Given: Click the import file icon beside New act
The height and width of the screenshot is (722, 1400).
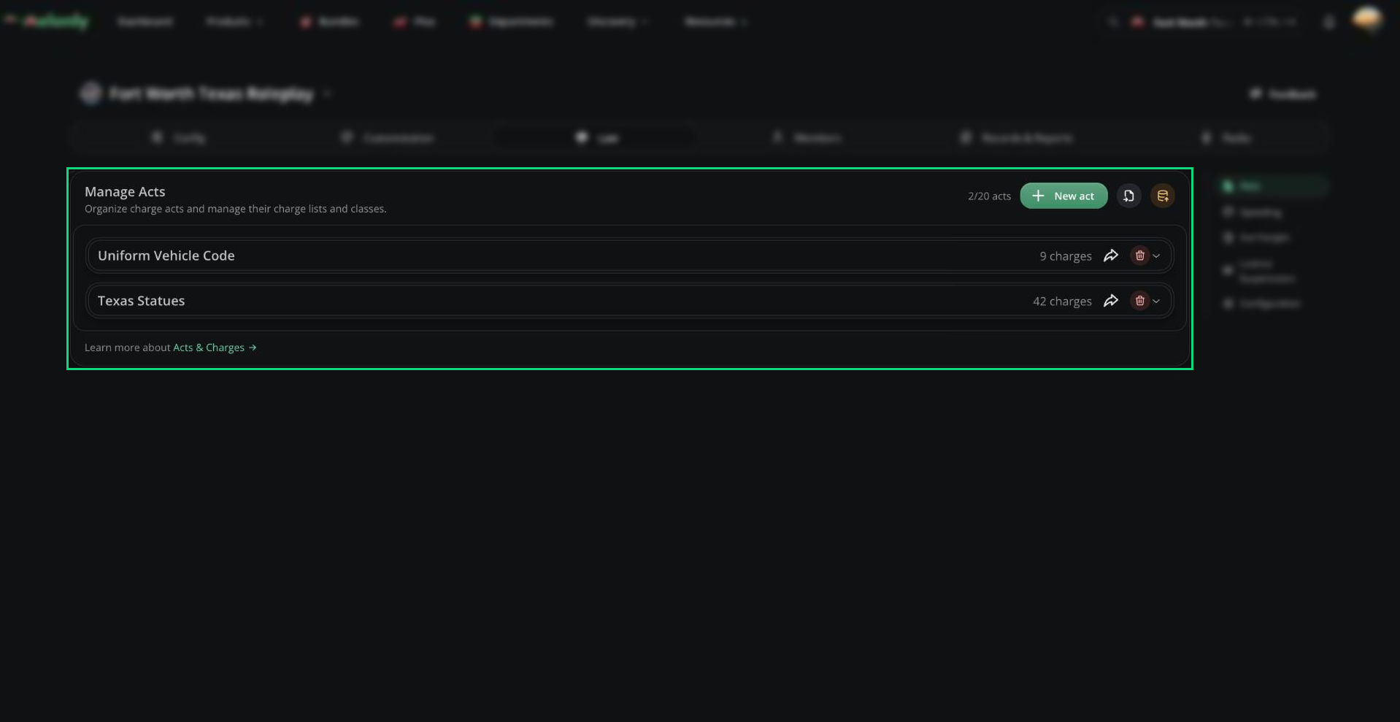Looking at the screenshot, I should pos(1128,196).
